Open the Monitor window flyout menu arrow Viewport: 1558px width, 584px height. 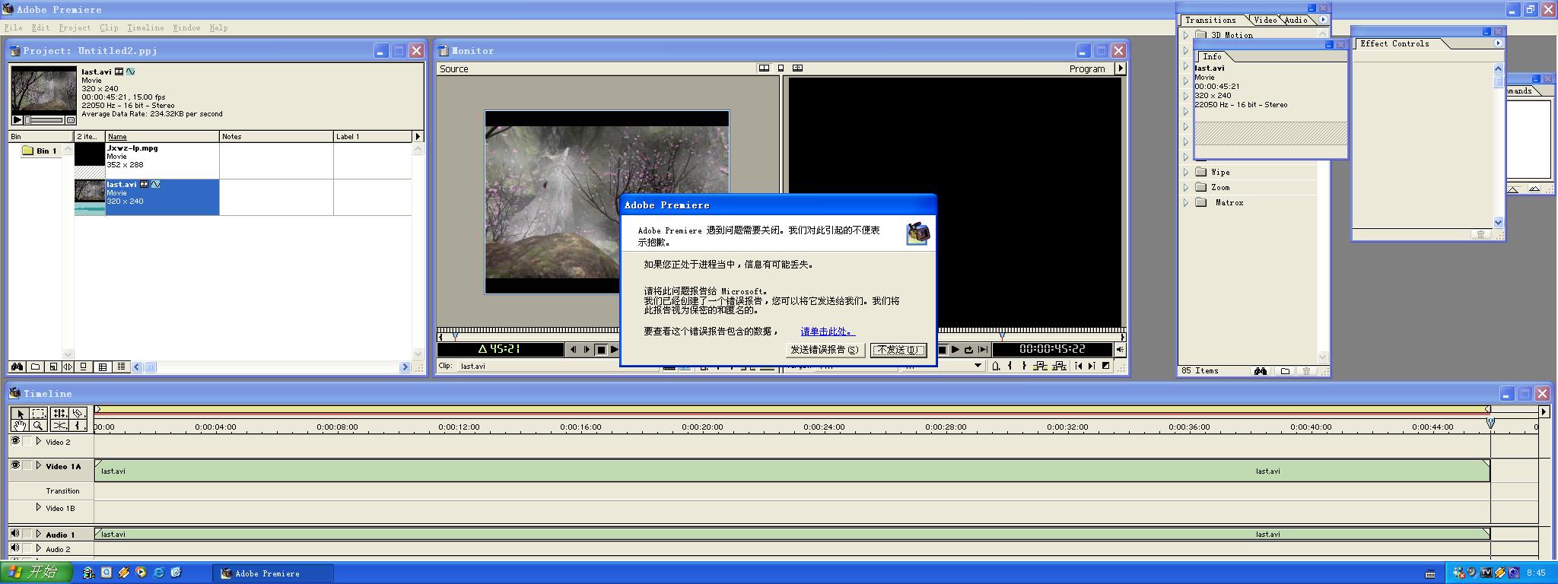[1120, 68]
